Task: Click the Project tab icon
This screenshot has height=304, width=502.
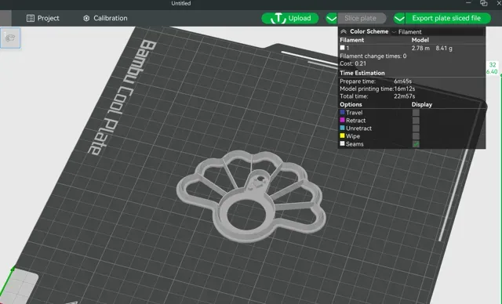Action: click(x=31, y=18)
